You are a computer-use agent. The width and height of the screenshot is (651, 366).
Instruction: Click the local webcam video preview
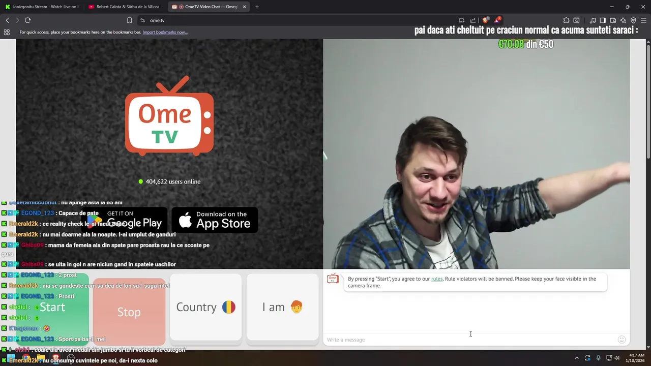pos(477,154)
